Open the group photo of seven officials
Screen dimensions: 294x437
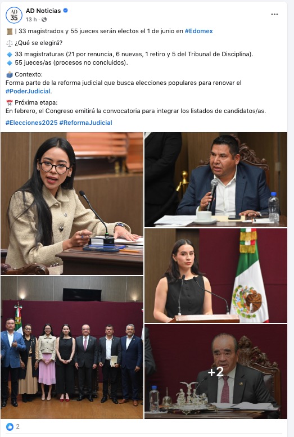[x=72, y=348]
